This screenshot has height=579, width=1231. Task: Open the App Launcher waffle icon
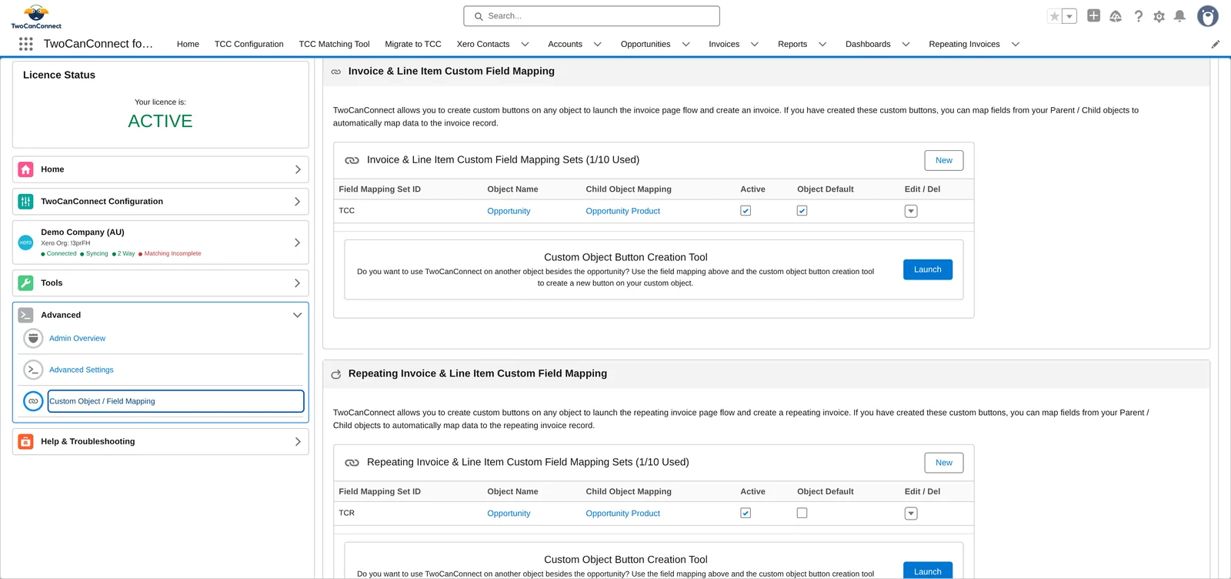point(25,44)
